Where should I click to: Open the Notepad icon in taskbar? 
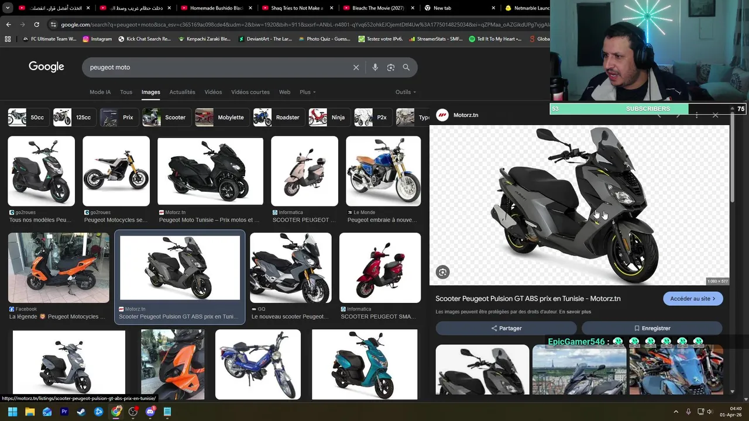pos(167,412)
